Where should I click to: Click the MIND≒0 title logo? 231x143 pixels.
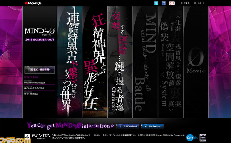pos(40,32)
